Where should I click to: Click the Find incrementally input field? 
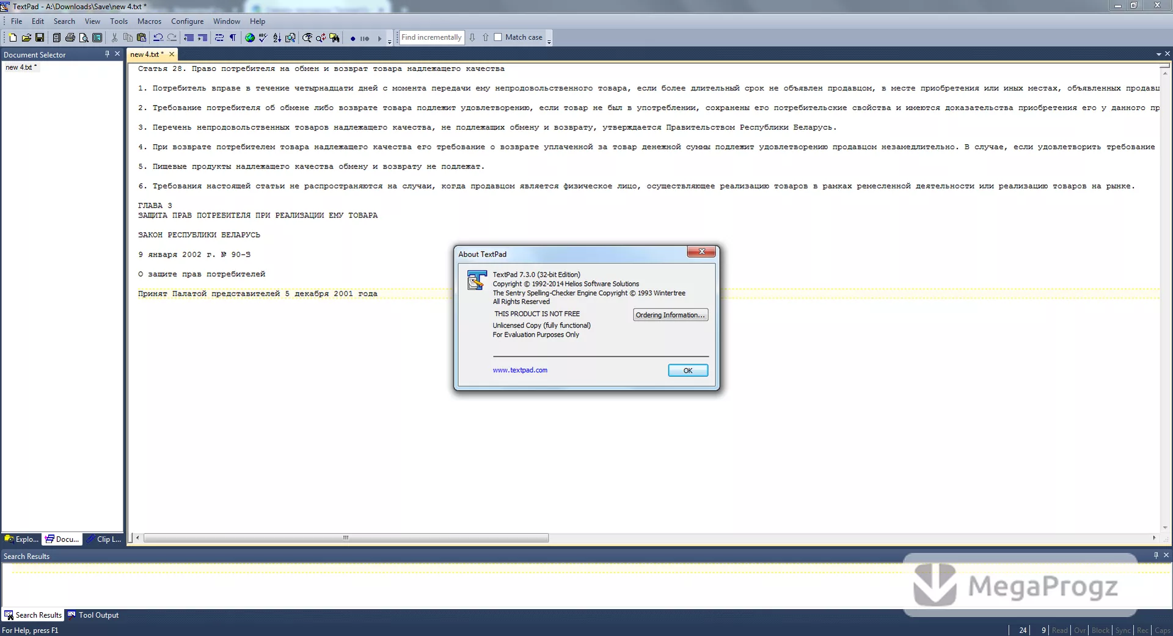tap(431, 37)
